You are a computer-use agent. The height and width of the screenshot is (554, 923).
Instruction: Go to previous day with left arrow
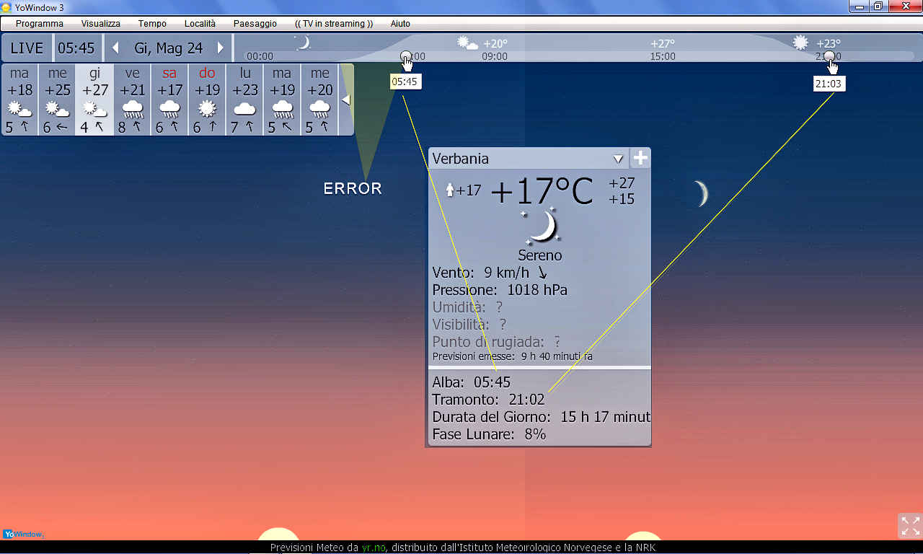point(115,48)
